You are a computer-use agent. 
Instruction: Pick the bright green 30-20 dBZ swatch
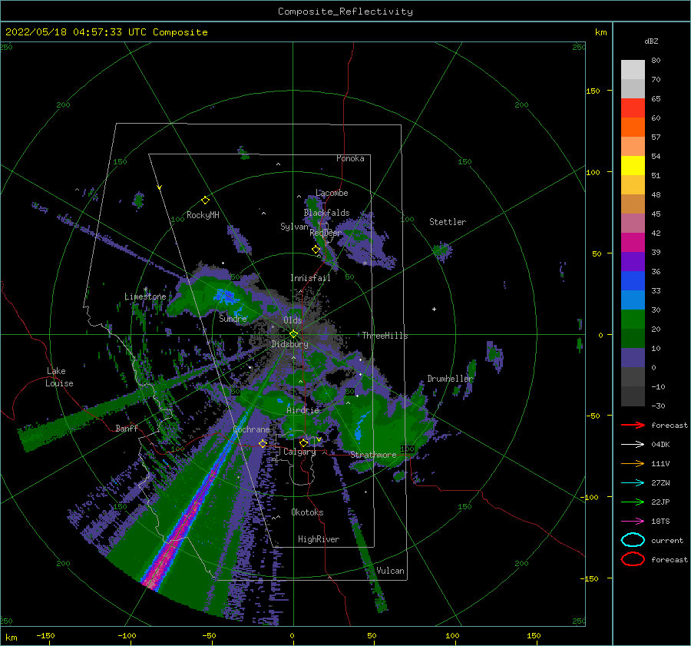[633, 320]
